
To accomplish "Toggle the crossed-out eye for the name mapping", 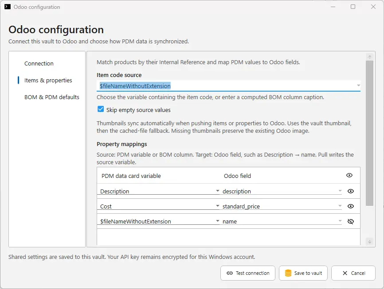I will [x=350, y=222].
